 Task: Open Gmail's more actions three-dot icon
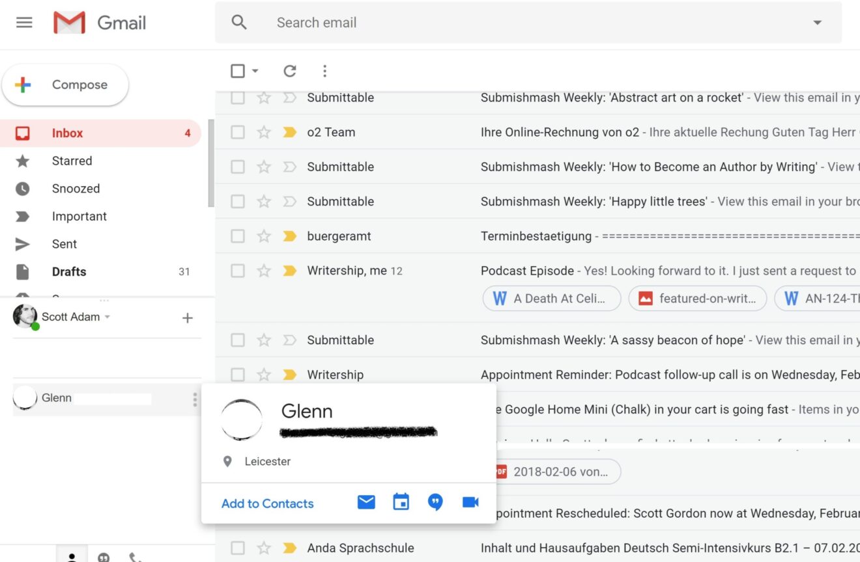click(x=324, y=71)
